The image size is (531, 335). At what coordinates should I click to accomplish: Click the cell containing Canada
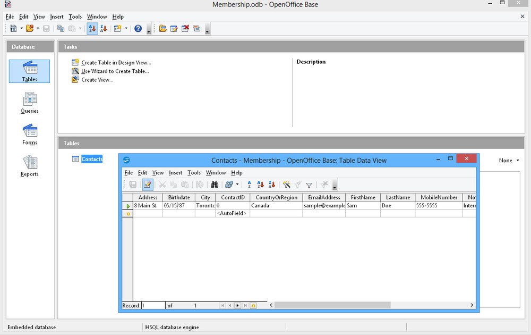276,205
